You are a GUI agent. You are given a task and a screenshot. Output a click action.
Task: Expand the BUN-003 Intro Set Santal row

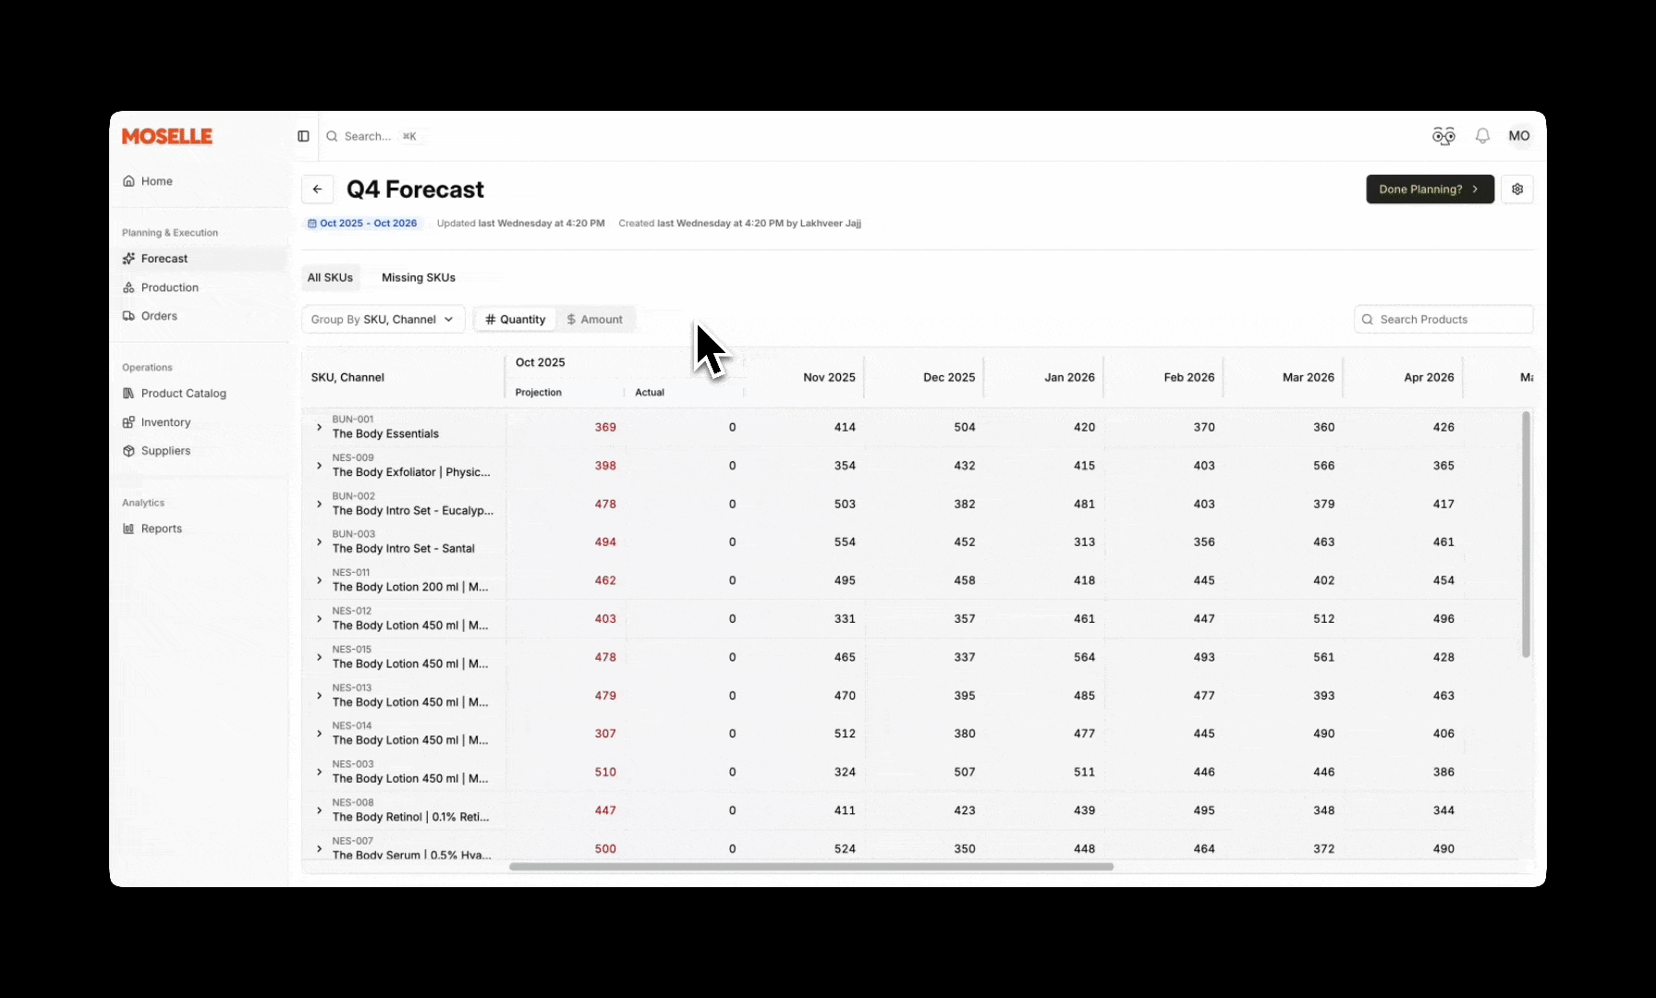(319, 542)
